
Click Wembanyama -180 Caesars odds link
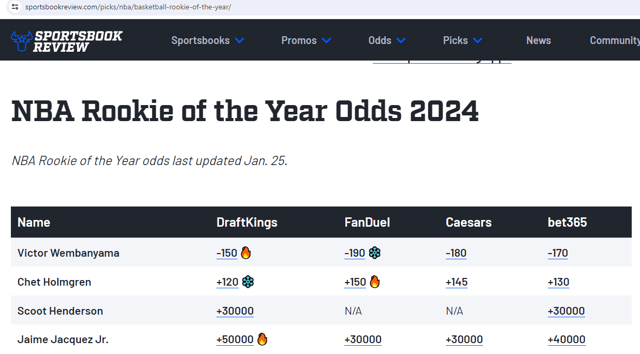coord(456,253)
